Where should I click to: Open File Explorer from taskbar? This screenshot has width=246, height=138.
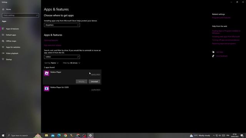click(47, 135)
